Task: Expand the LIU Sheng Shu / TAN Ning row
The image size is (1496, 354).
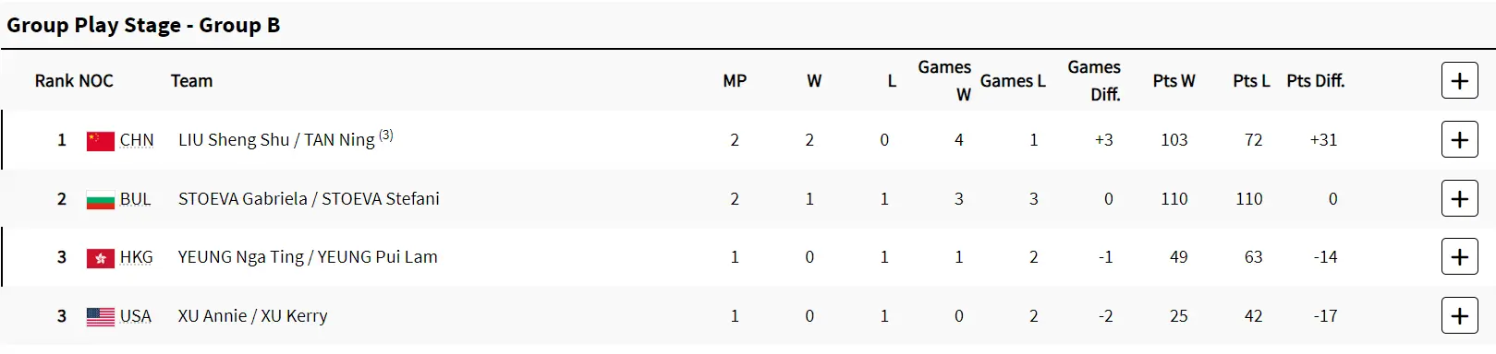Action: [1459, 140]
